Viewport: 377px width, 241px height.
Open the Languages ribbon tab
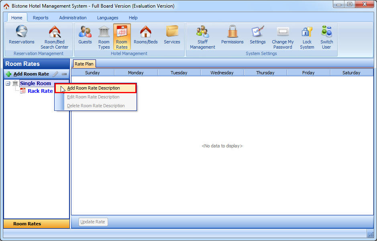coord(108,18)
